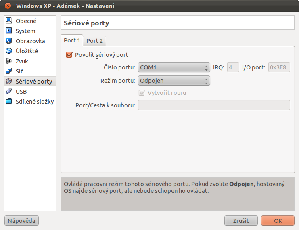The height and width of the screenshot is (230, 299).
Task: Click the Nápověda help button
Action: [x=21, y=221]
